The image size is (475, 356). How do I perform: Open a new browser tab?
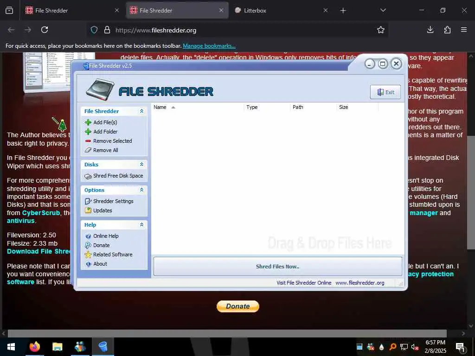tap(343, 11)
